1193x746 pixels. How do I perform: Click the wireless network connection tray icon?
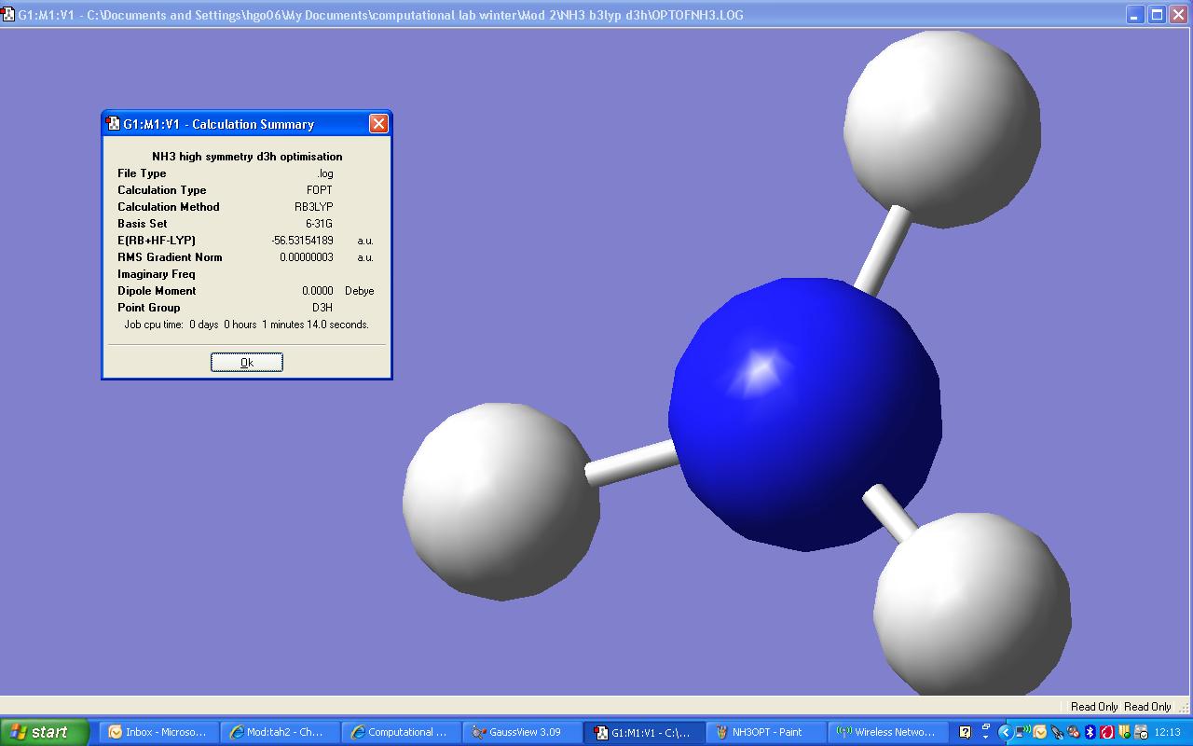pyautogui.click(x=1022, y=732)
